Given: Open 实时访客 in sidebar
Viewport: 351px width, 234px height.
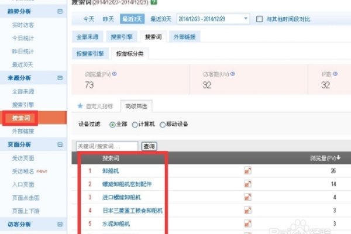Looking at the screenshot, I should (x=23, y=25).
